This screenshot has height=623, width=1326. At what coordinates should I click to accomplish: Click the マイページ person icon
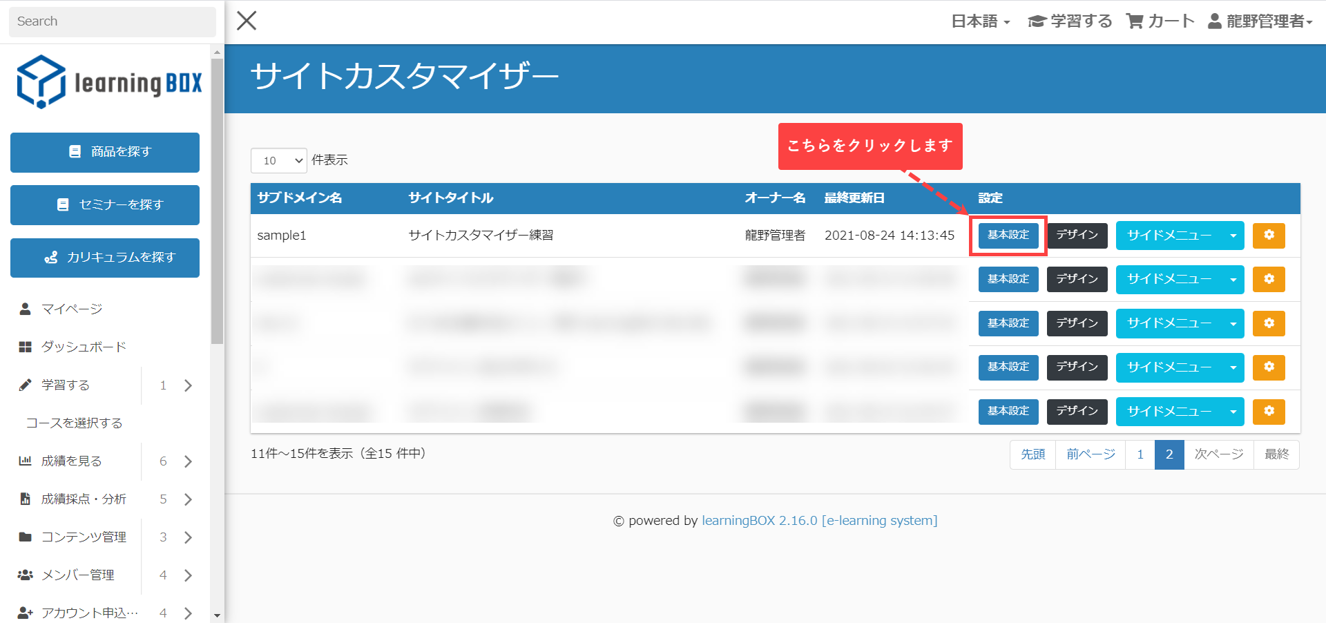pos(26,309)
